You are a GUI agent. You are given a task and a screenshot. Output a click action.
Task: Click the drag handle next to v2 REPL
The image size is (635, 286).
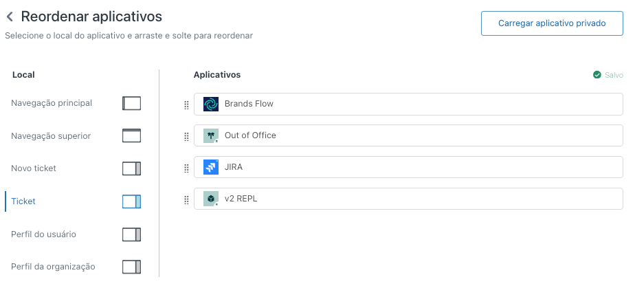point(186,199)
